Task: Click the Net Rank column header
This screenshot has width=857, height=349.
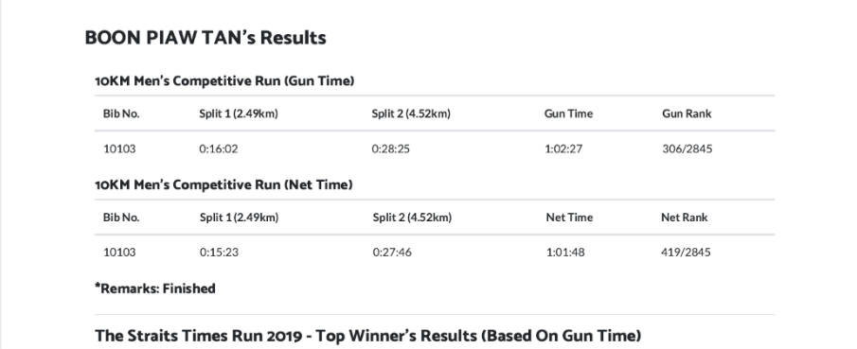Action: point(685,218)
